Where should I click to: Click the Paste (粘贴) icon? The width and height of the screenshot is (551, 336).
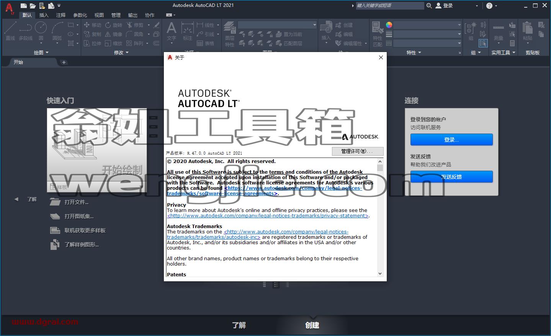click(527, 31)
